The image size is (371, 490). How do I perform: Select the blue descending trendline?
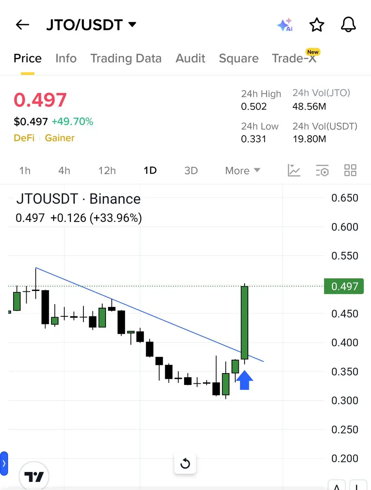pos(150,314)
